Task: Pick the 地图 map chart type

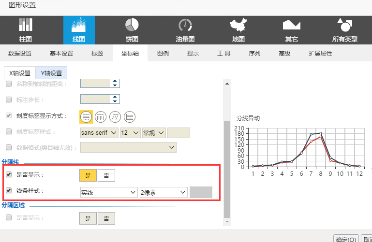Action: click(238, 30)
